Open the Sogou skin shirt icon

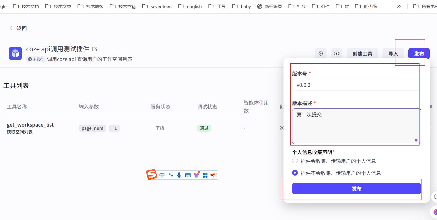pyautogui.click(x=197, y=175)
